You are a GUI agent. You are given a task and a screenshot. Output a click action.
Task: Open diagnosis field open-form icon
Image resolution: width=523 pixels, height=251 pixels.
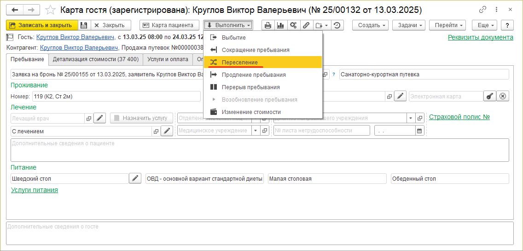coord(420,118)
